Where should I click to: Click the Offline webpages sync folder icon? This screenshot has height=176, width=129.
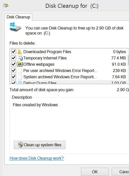click(x=20, y=64)
